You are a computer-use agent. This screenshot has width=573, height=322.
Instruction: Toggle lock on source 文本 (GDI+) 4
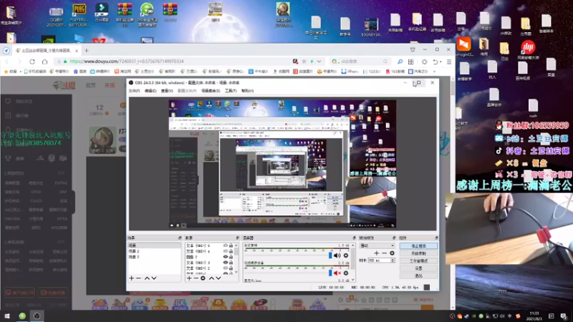(231, 251)
